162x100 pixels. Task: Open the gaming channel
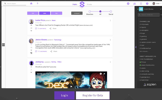pyautogui.click(x=143, y=36)
